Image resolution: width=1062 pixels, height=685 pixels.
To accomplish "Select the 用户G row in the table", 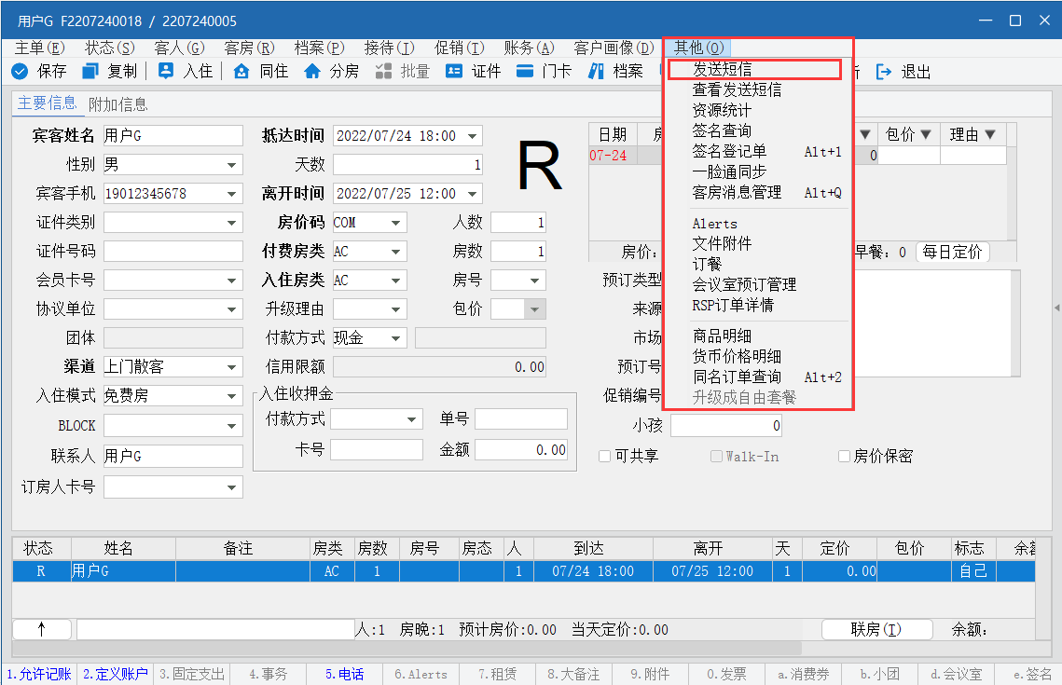I will (524, 571).
